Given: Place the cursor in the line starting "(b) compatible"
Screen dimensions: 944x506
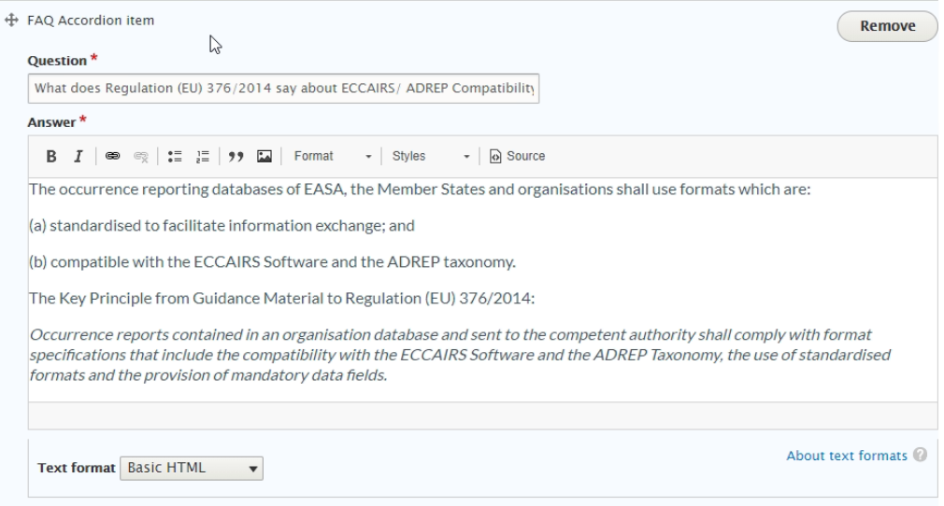Looking at the screenshot, I should [272, 262].
